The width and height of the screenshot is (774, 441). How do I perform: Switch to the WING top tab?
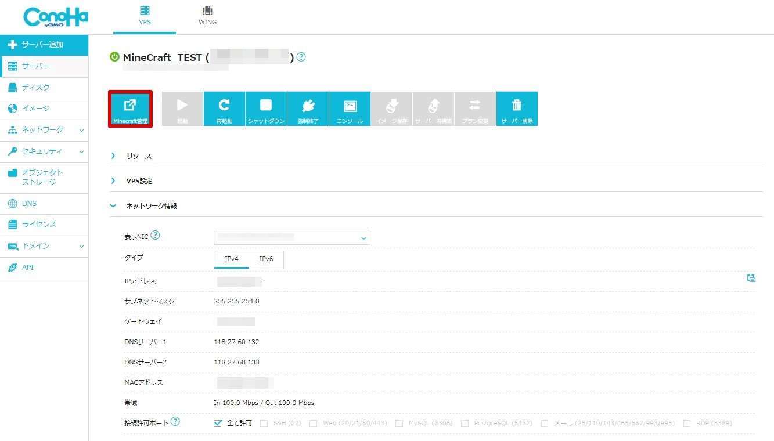(x=207, y=16)
